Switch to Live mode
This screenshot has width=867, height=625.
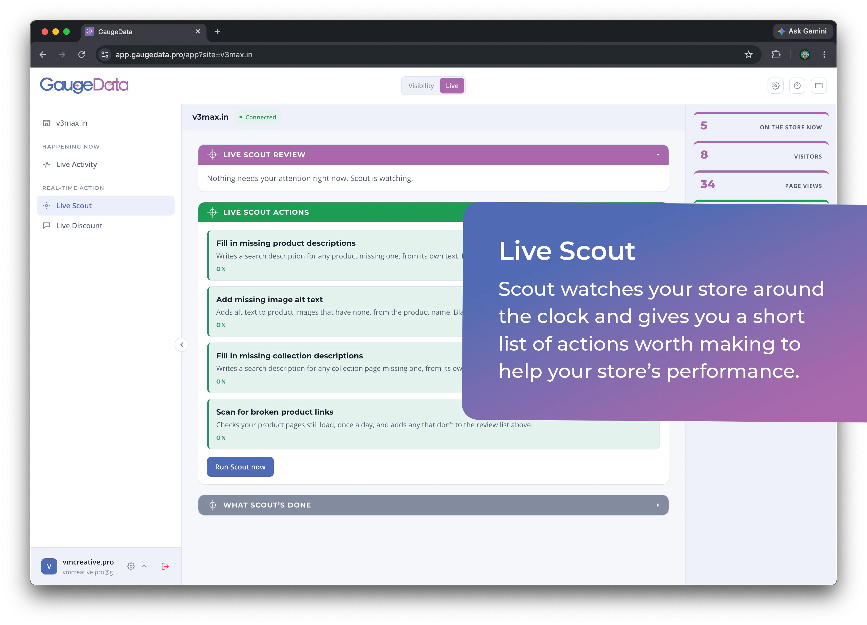(452, 86)
